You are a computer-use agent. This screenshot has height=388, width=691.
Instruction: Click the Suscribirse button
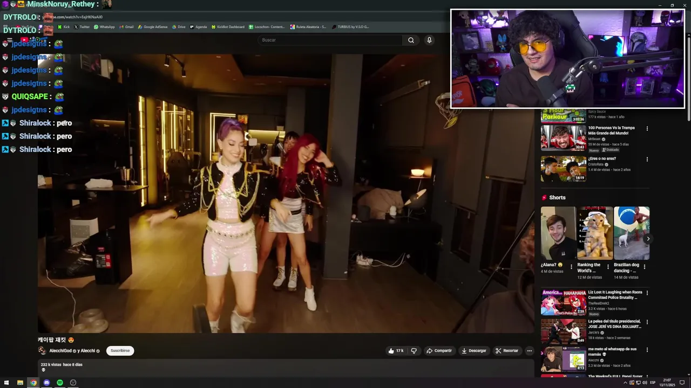point(120,351)
